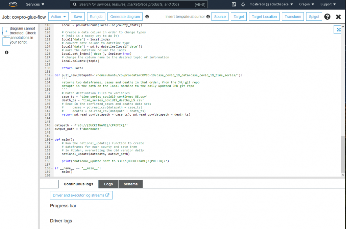Screen dimensions: 346x229
Task: Collapse the main function fold arrow
Action: [52, 140]
